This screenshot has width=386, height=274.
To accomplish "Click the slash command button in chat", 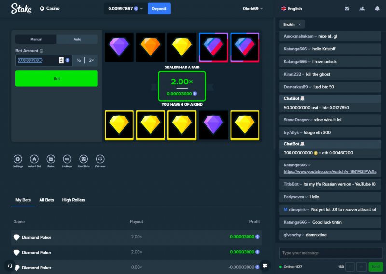I will click(x=350, y=267).
